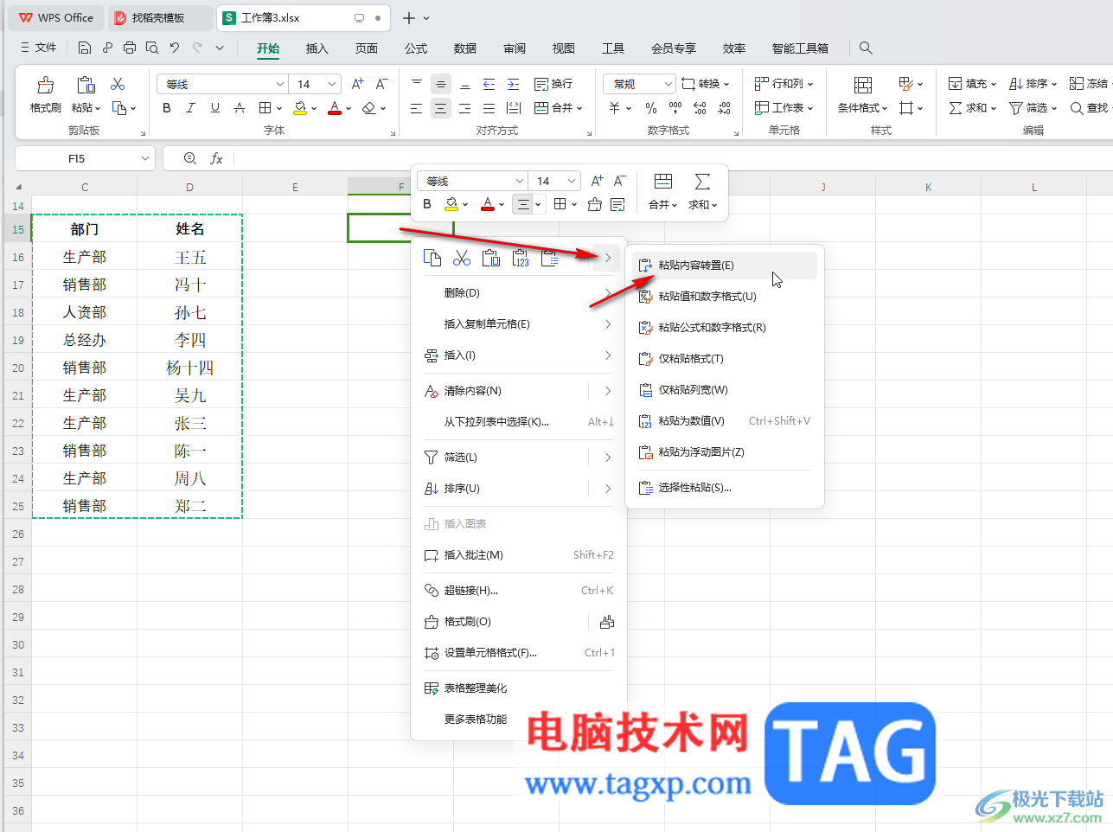Toggle Bold in the floating mini toolbar
Screen dimensions: 1113x832
coord(427,205)
